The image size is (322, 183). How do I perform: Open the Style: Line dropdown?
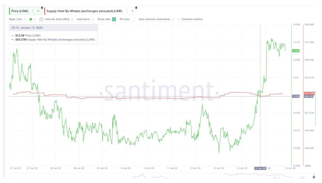[x=18, y=19]
